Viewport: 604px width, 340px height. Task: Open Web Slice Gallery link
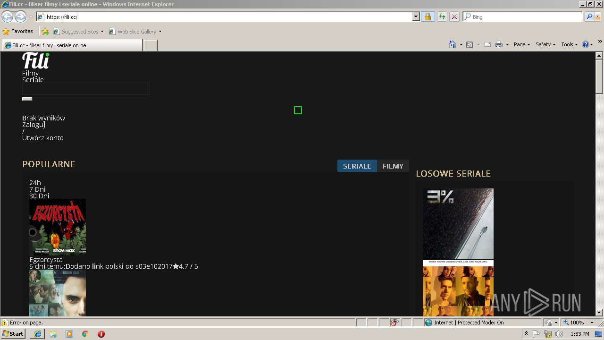135,32
